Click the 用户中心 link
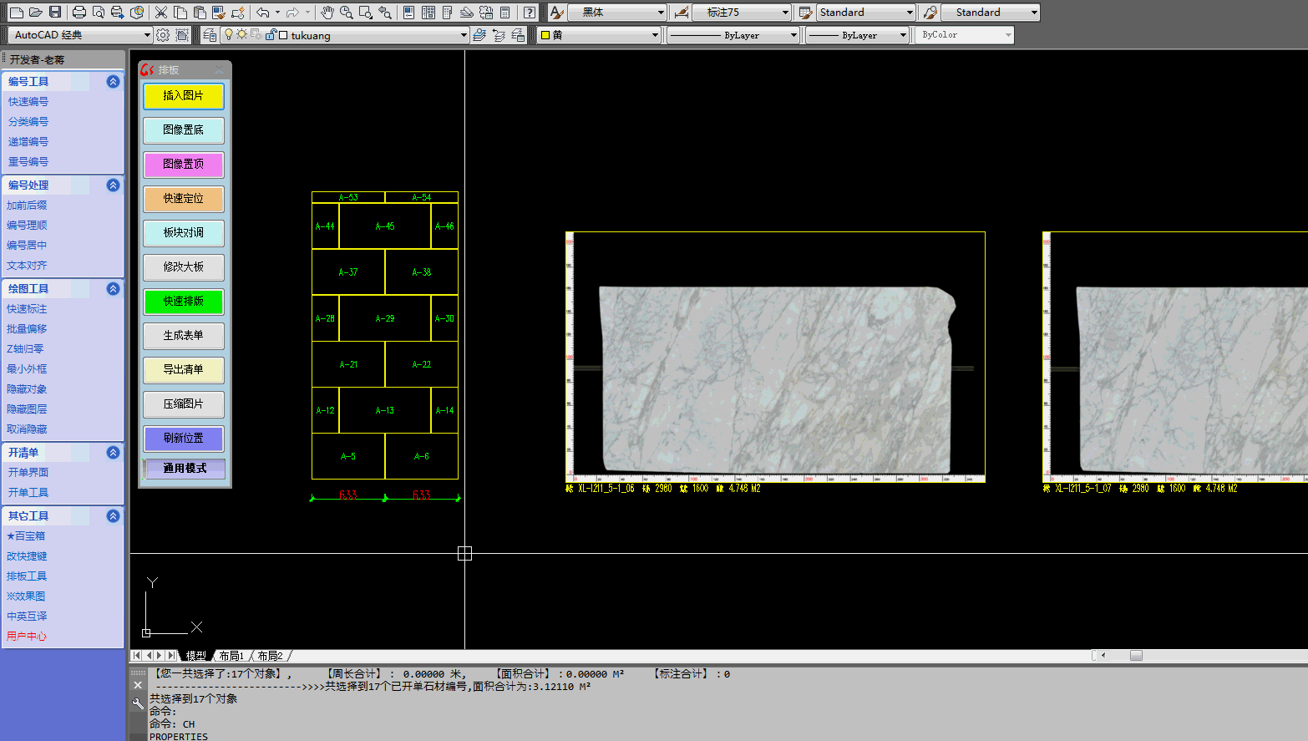 (27, 637)
